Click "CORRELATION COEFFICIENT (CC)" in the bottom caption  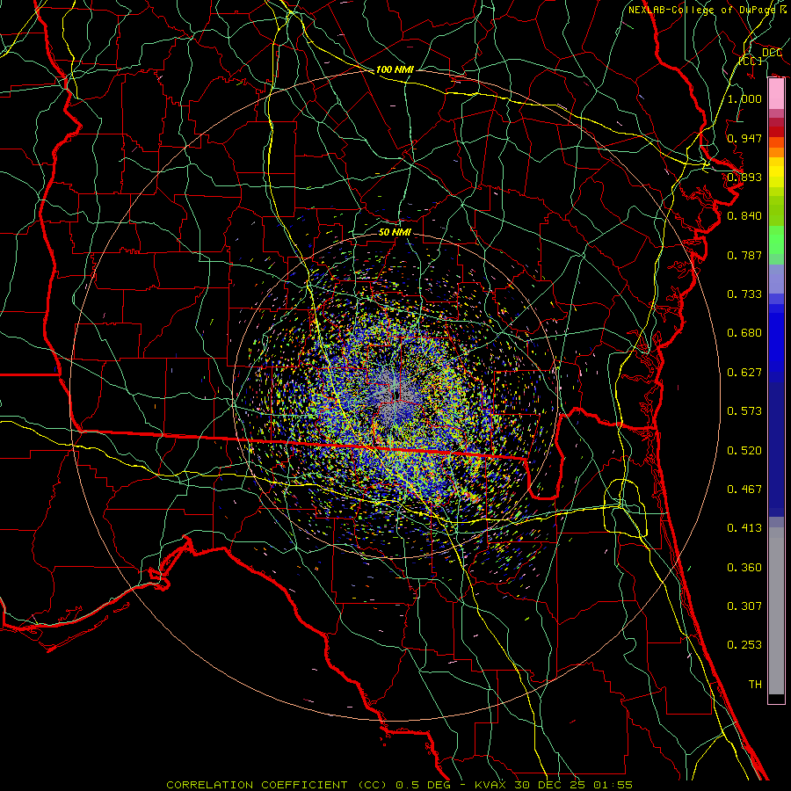[277, 785]
